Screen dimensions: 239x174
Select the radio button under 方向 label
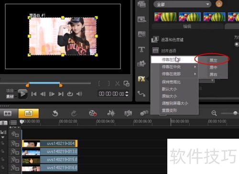tap(237, 44)
